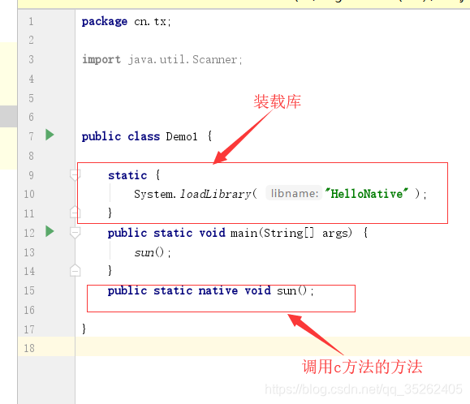Click the 'sun();' call on line 13
Viewport: 470px width, 404px height.
click(x=153, y=252)
